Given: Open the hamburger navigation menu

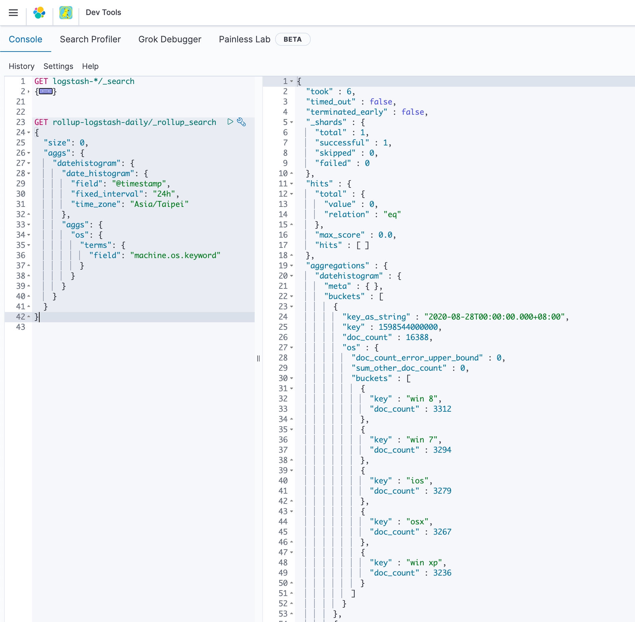Looking at the screenshot, I should pos(13,13).
